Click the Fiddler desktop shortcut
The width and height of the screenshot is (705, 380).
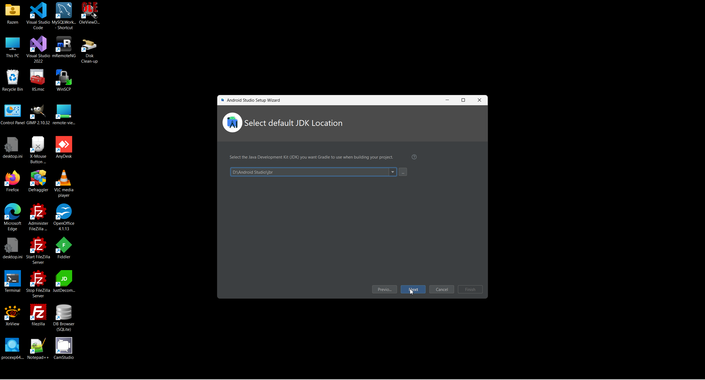point(64,246)
